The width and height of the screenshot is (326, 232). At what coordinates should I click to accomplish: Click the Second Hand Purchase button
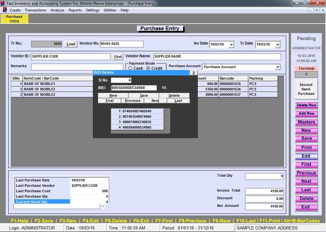[306, 89]
